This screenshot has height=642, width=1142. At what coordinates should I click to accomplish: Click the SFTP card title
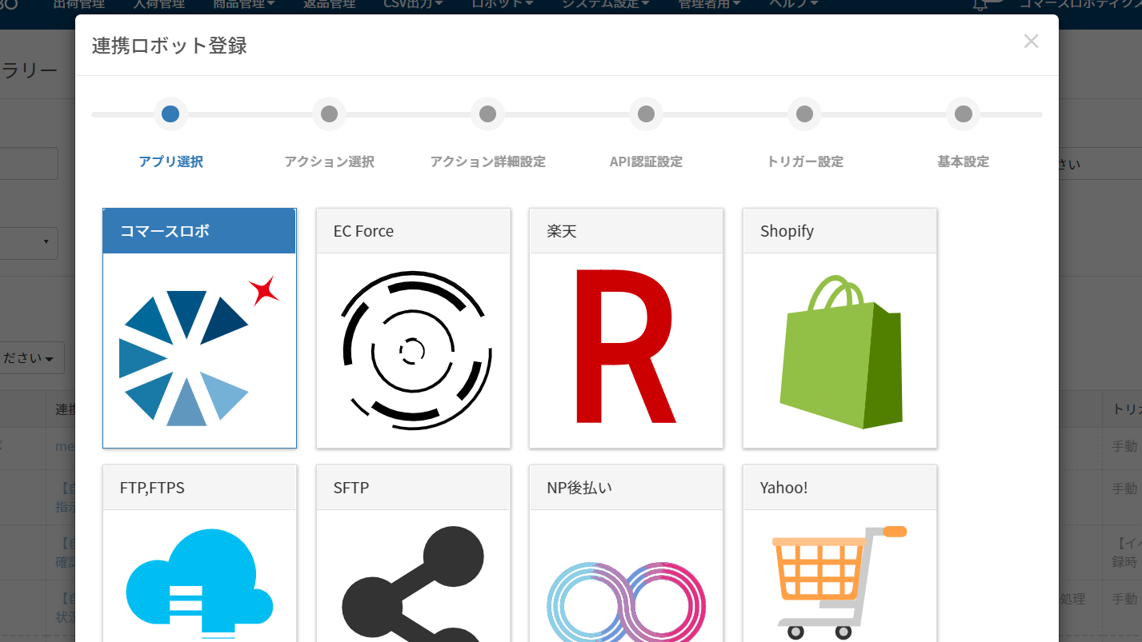tap(351, 488)
